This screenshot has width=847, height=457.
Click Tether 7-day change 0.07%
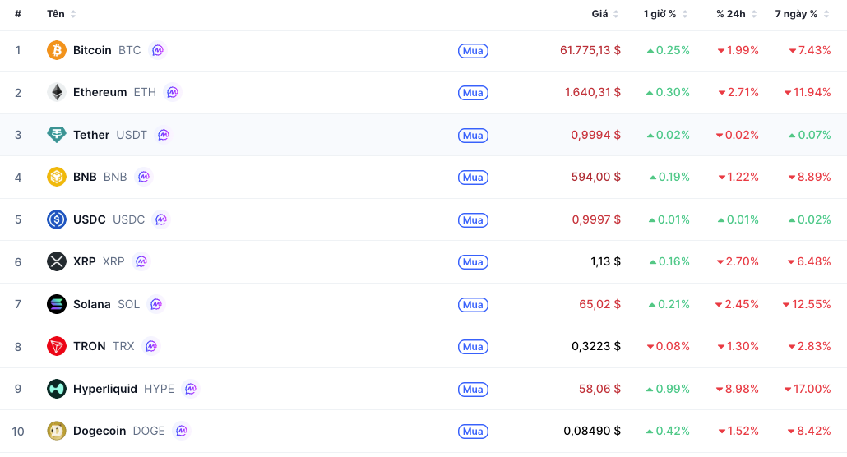(x=809, y=135)
